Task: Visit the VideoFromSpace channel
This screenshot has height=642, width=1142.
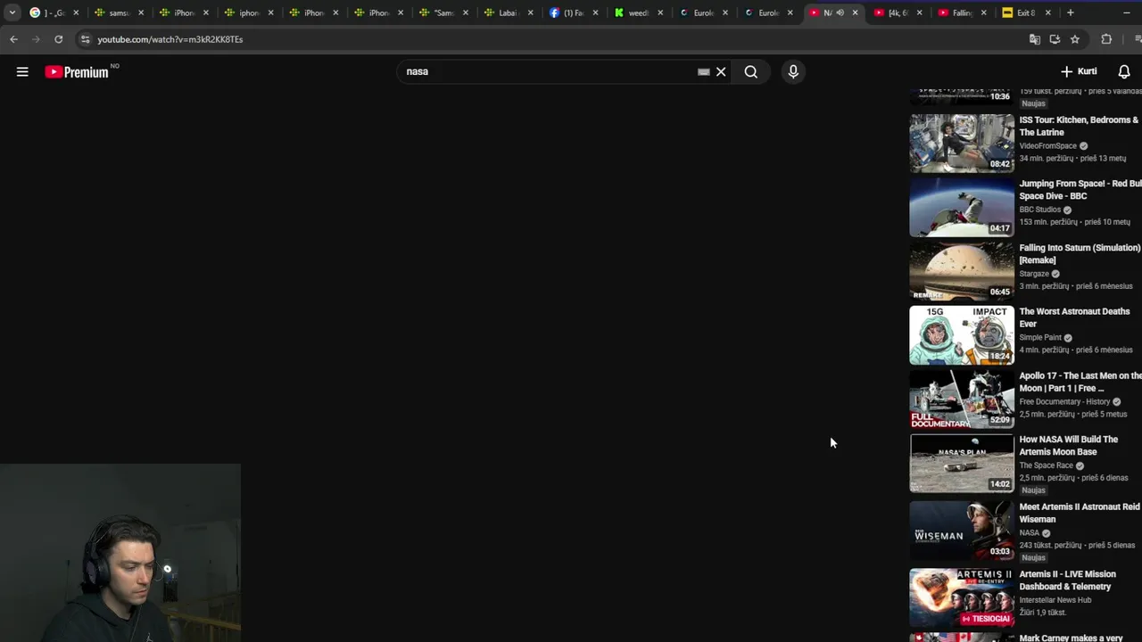Action: (x=1047, y=146)
